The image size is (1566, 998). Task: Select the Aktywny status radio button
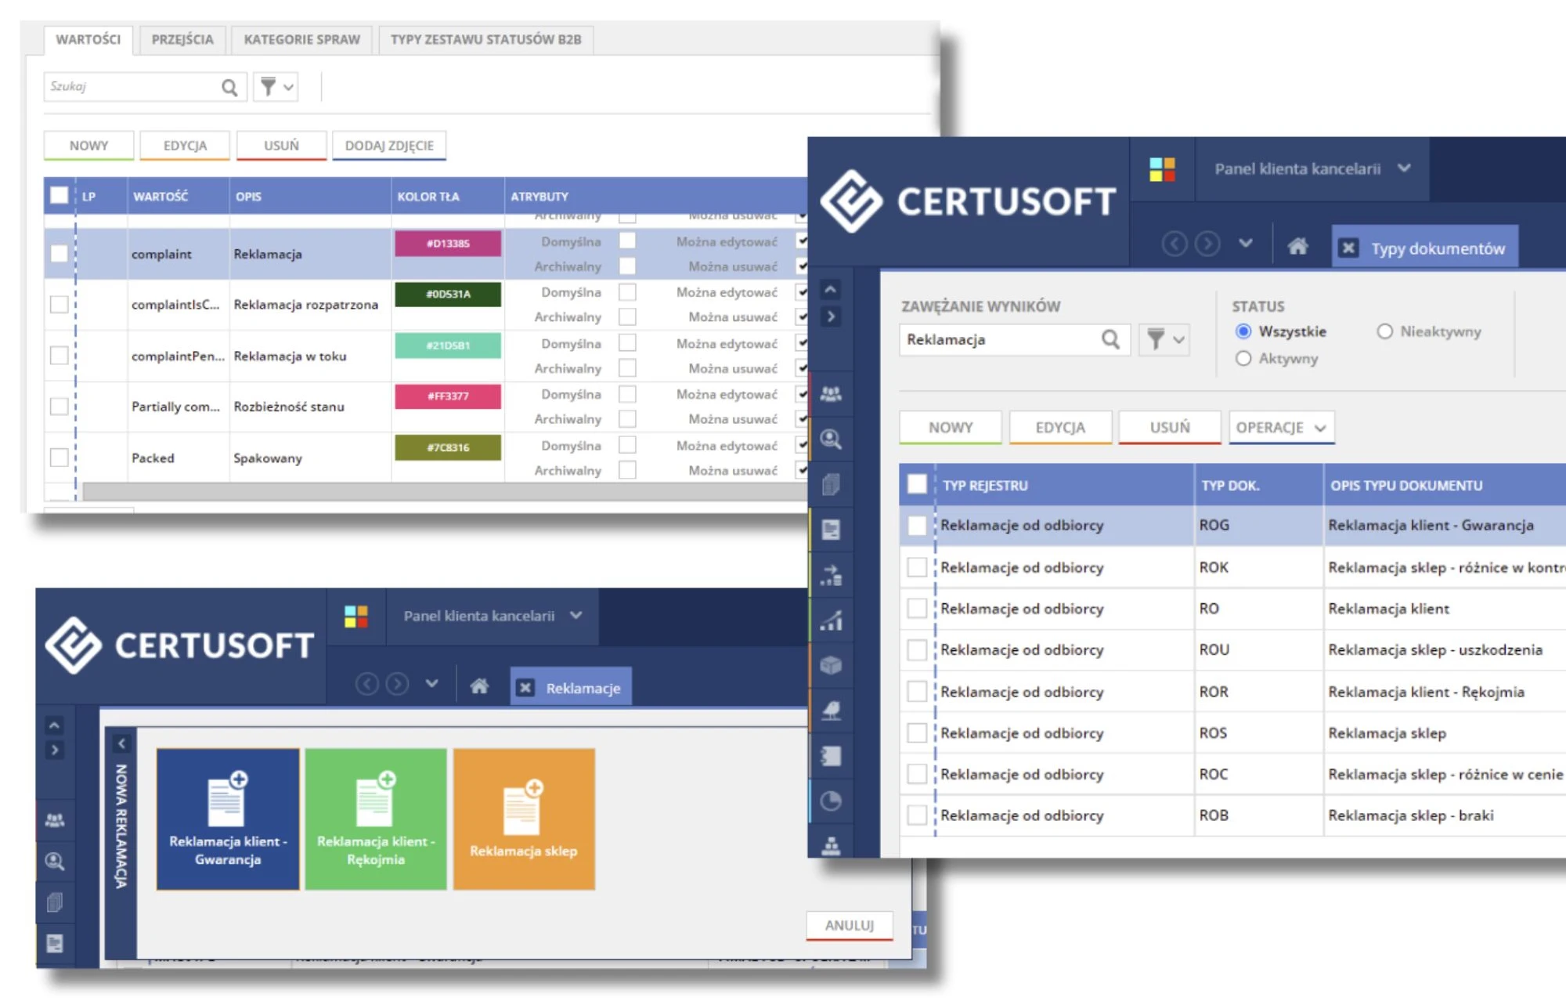1243,358
